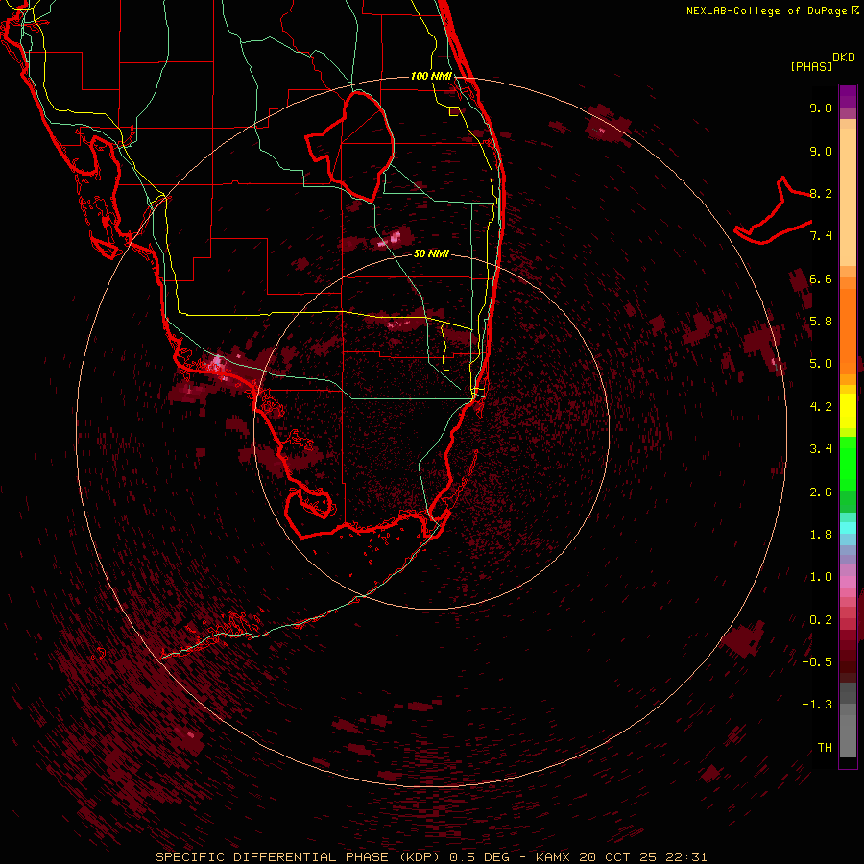Click the KAMX station identifier in caption
Image resolution: width=864 pixels, height=864 pixels.
[x=553, y=857]
